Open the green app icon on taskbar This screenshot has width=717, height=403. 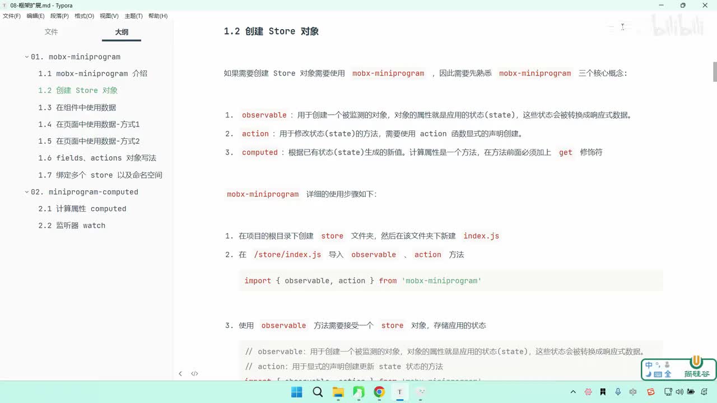pos(358,392)
